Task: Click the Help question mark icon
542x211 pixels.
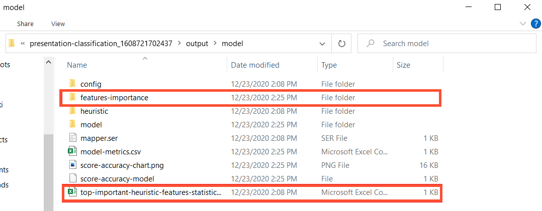Action: [x=535, y=24]
